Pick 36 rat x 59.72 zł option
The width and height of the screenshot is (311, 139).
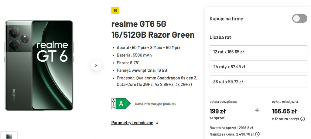tap(258, 82)
